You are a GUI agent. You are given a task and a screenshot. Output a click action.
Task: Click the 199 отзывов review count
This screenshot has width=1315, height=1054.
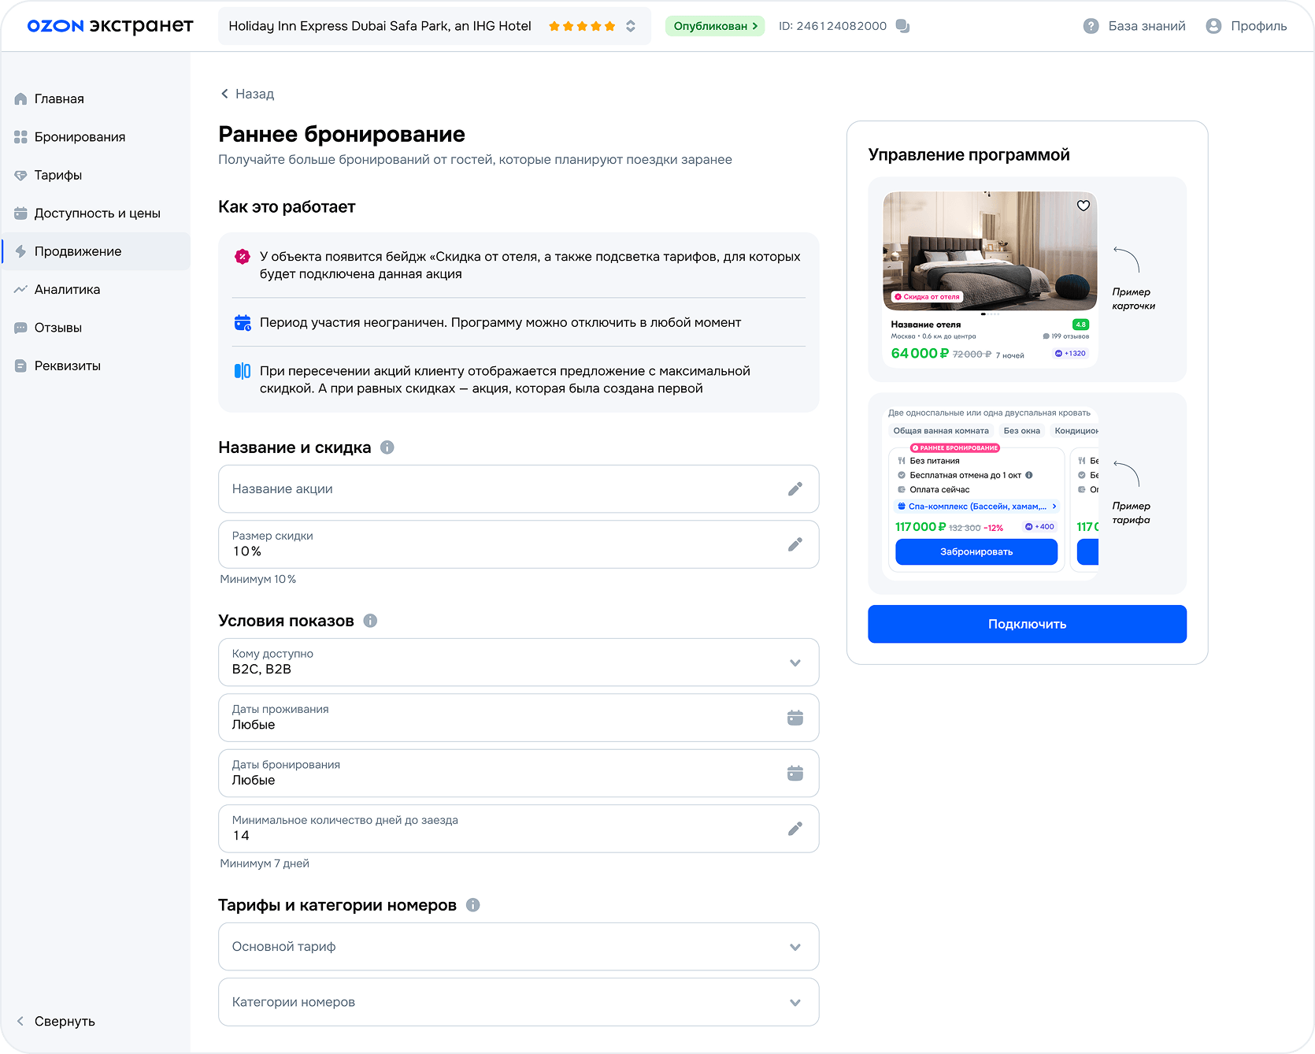1066,336
